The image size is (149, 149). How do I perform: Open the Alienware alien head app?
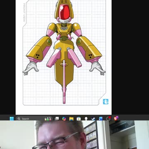[x=86, y=119]
